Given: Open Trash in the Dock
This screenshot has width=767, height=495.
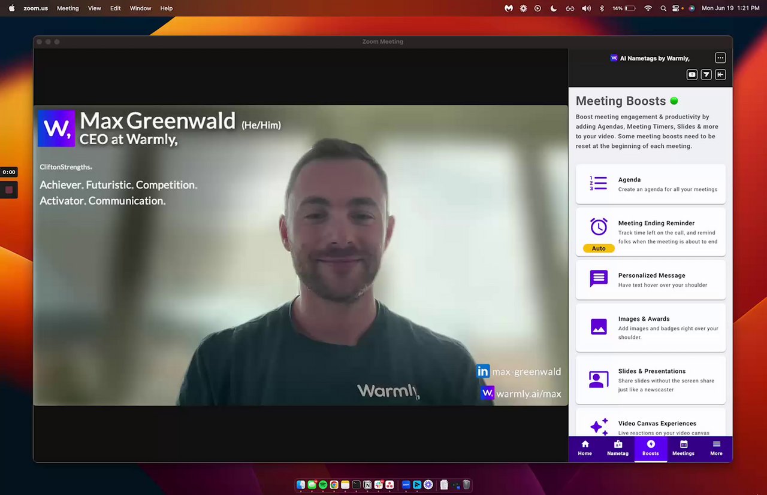Looking at the screenshot, I should [466, 485].
